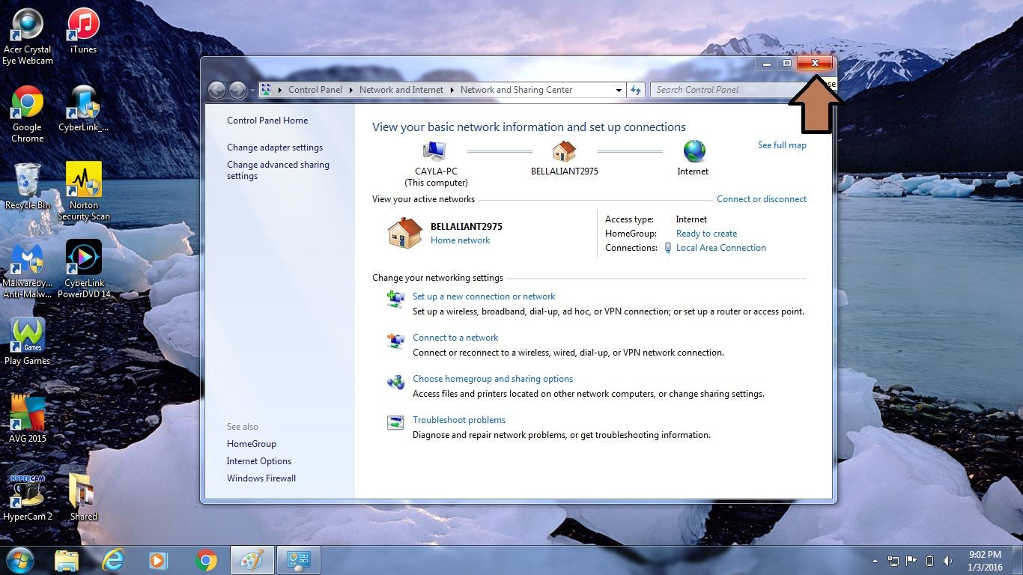Open the recent pages dropdown arrow

[x=252, y=91]
